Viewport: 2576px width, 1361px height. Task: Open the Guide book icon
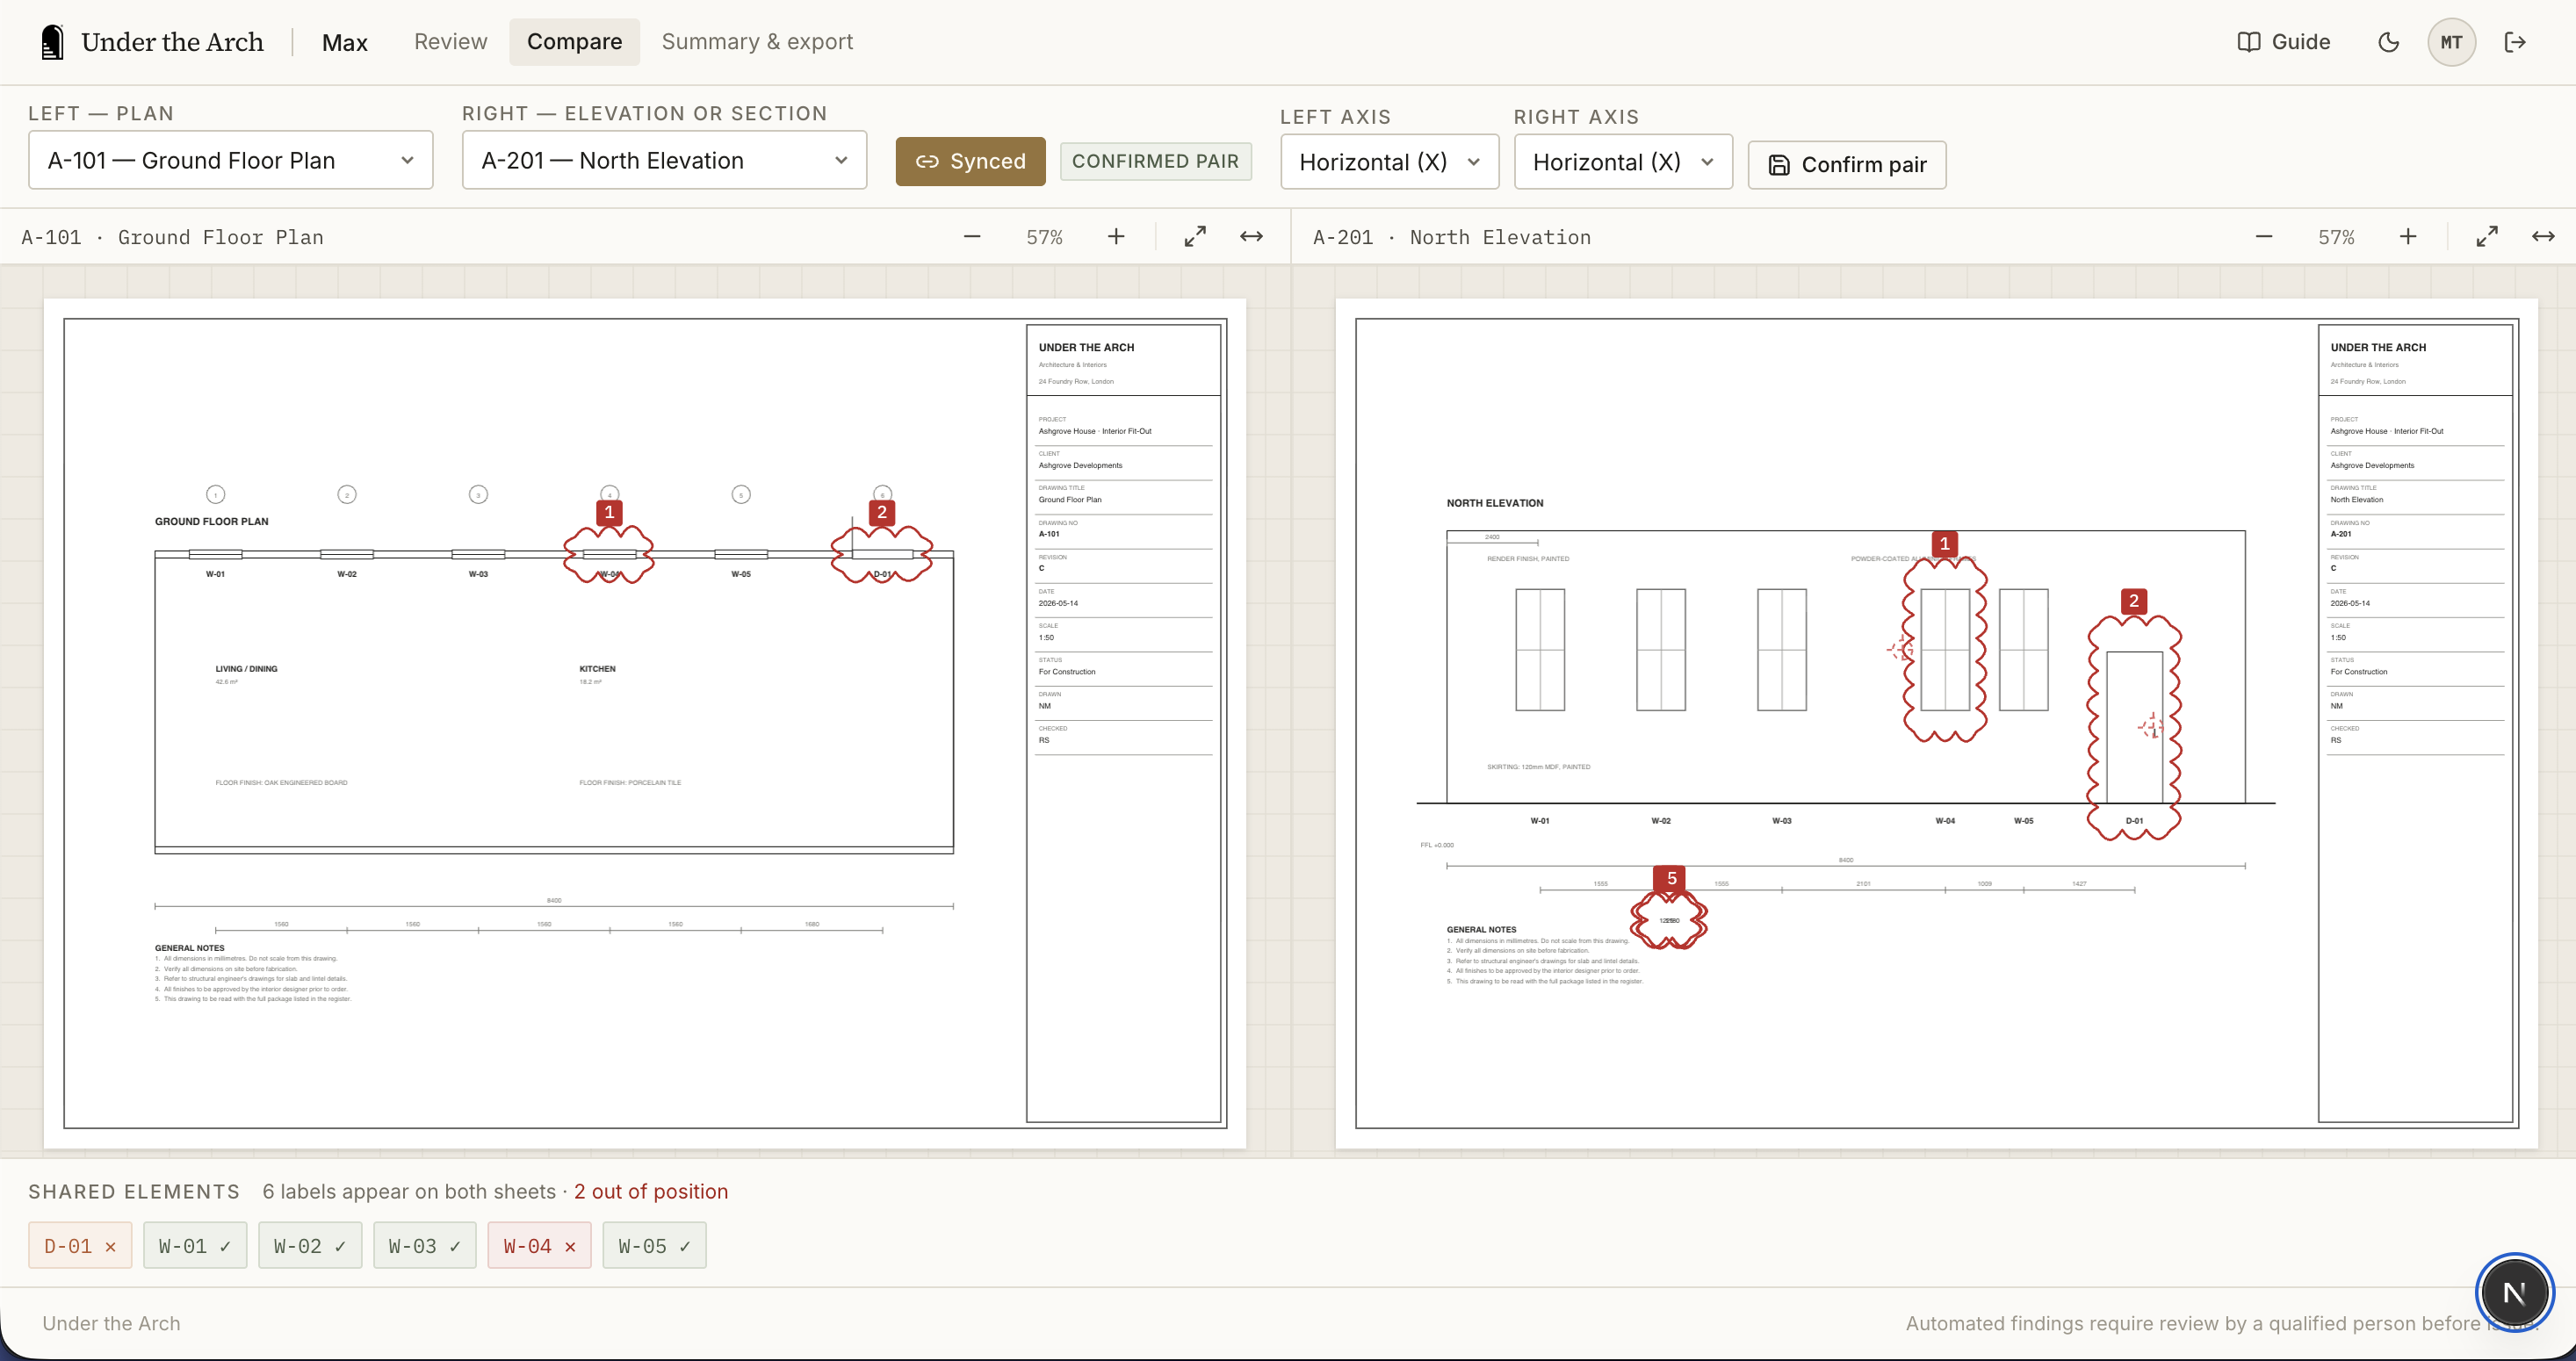coord(2248,42)
